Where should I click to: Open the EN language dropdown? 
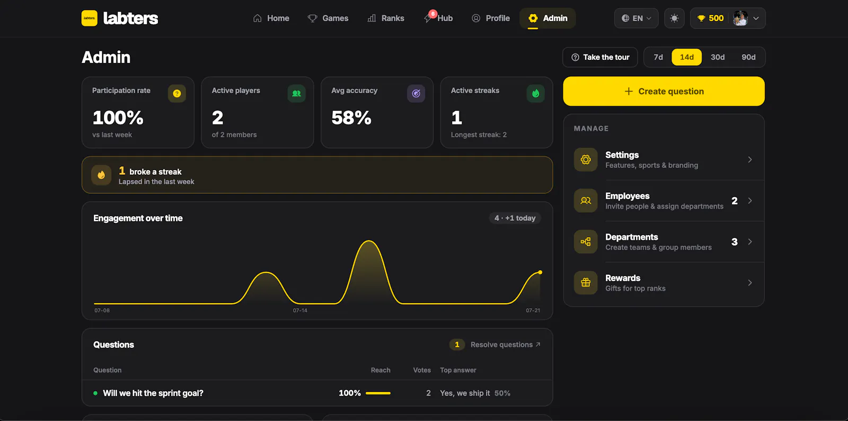click(x=637, y=18)
